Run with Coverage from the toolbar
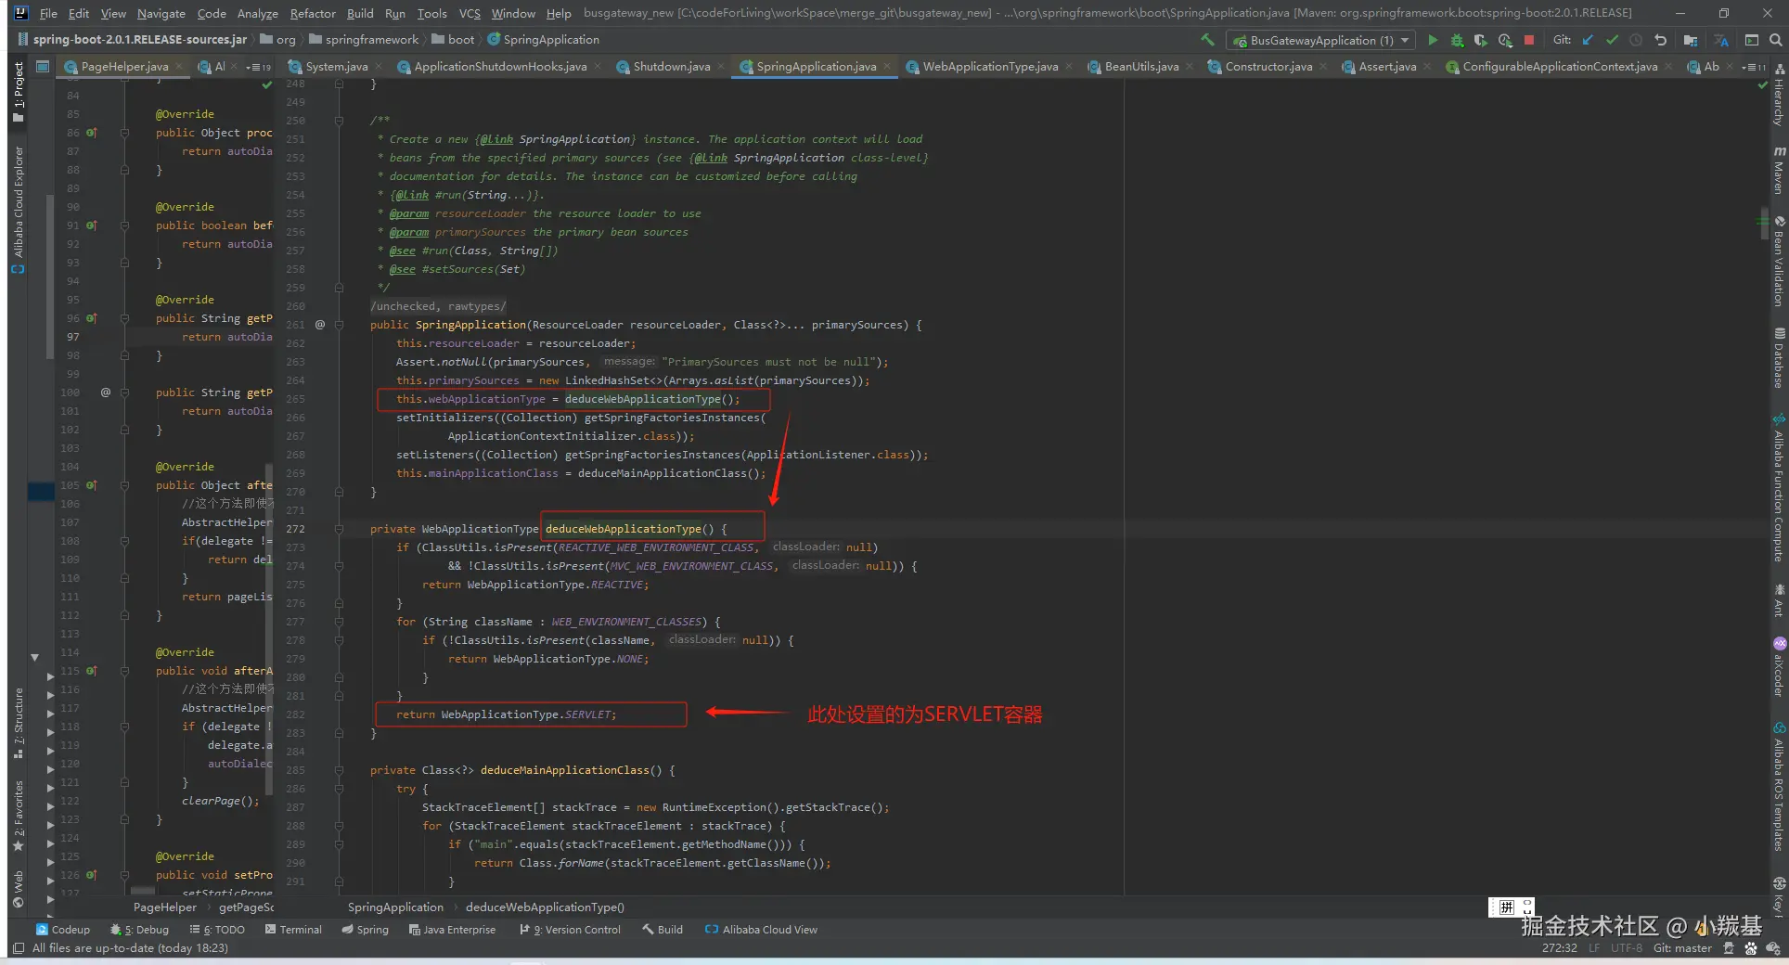 (x=1481, y=40)
